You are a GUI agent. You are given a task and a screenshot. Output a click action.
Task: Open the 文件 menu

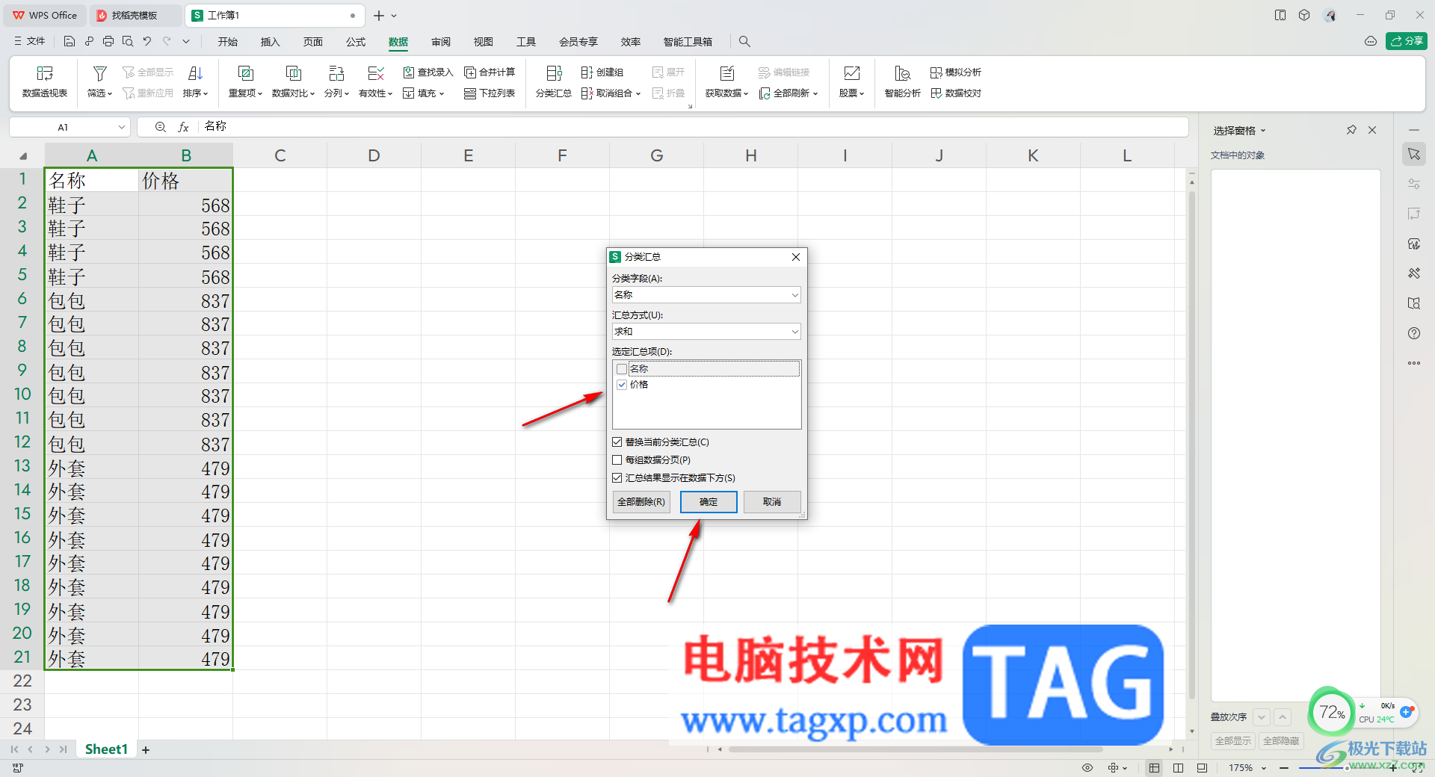click(x=30, y=41)
